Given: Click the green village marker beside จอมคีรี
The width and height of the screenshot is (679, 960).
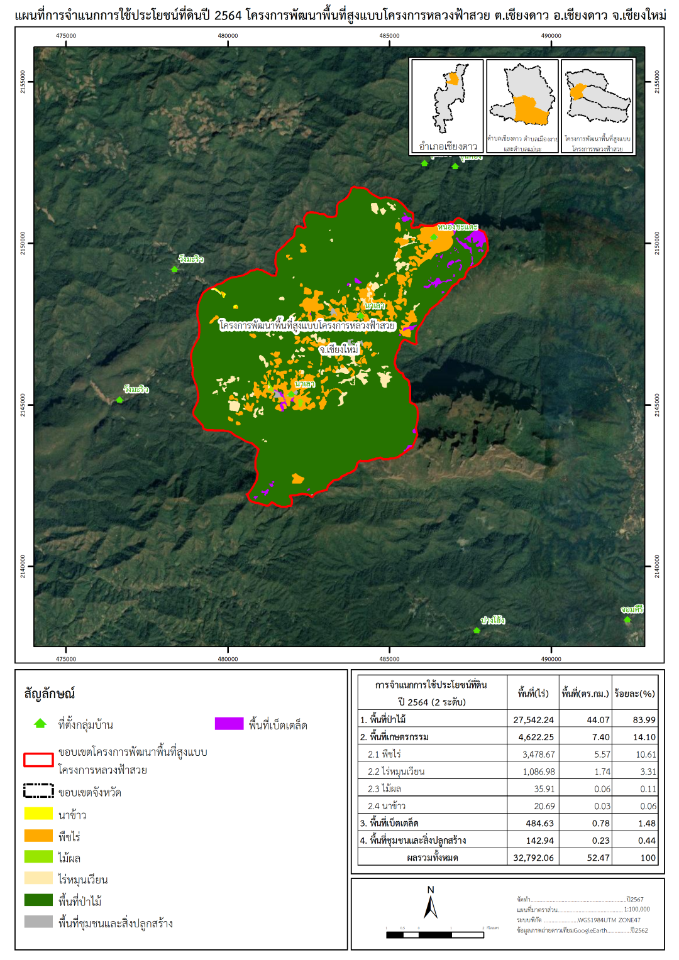Looking at the screenshot, I should [627, 619].
